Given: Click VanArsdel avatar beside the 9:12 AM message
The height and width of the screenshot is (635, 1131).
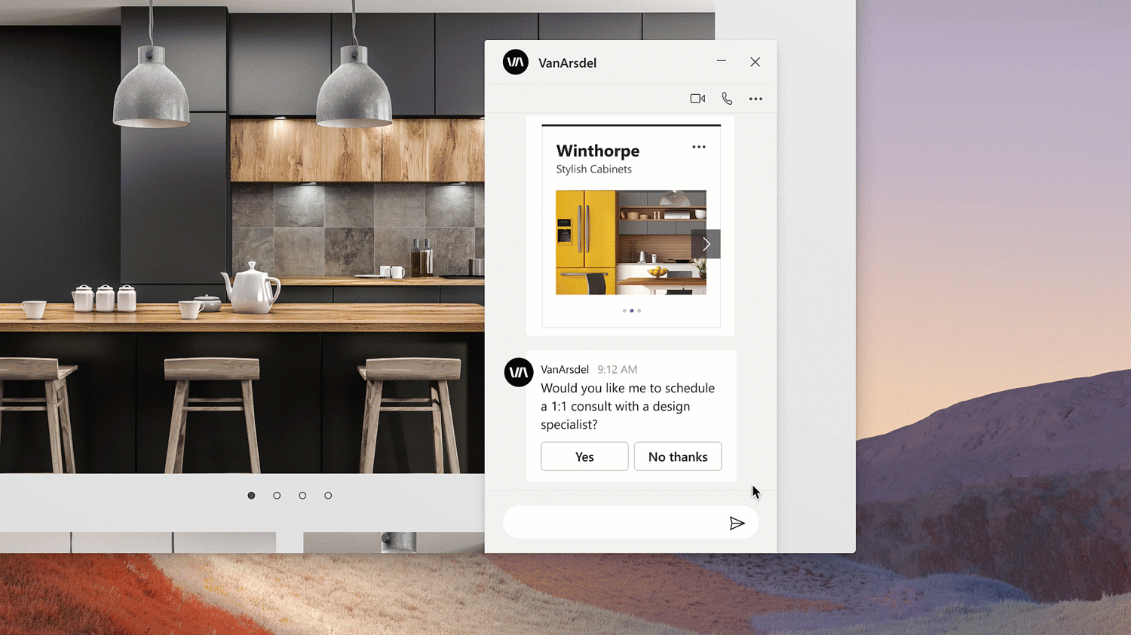Looking at the screenshot, I should (519, 372).
